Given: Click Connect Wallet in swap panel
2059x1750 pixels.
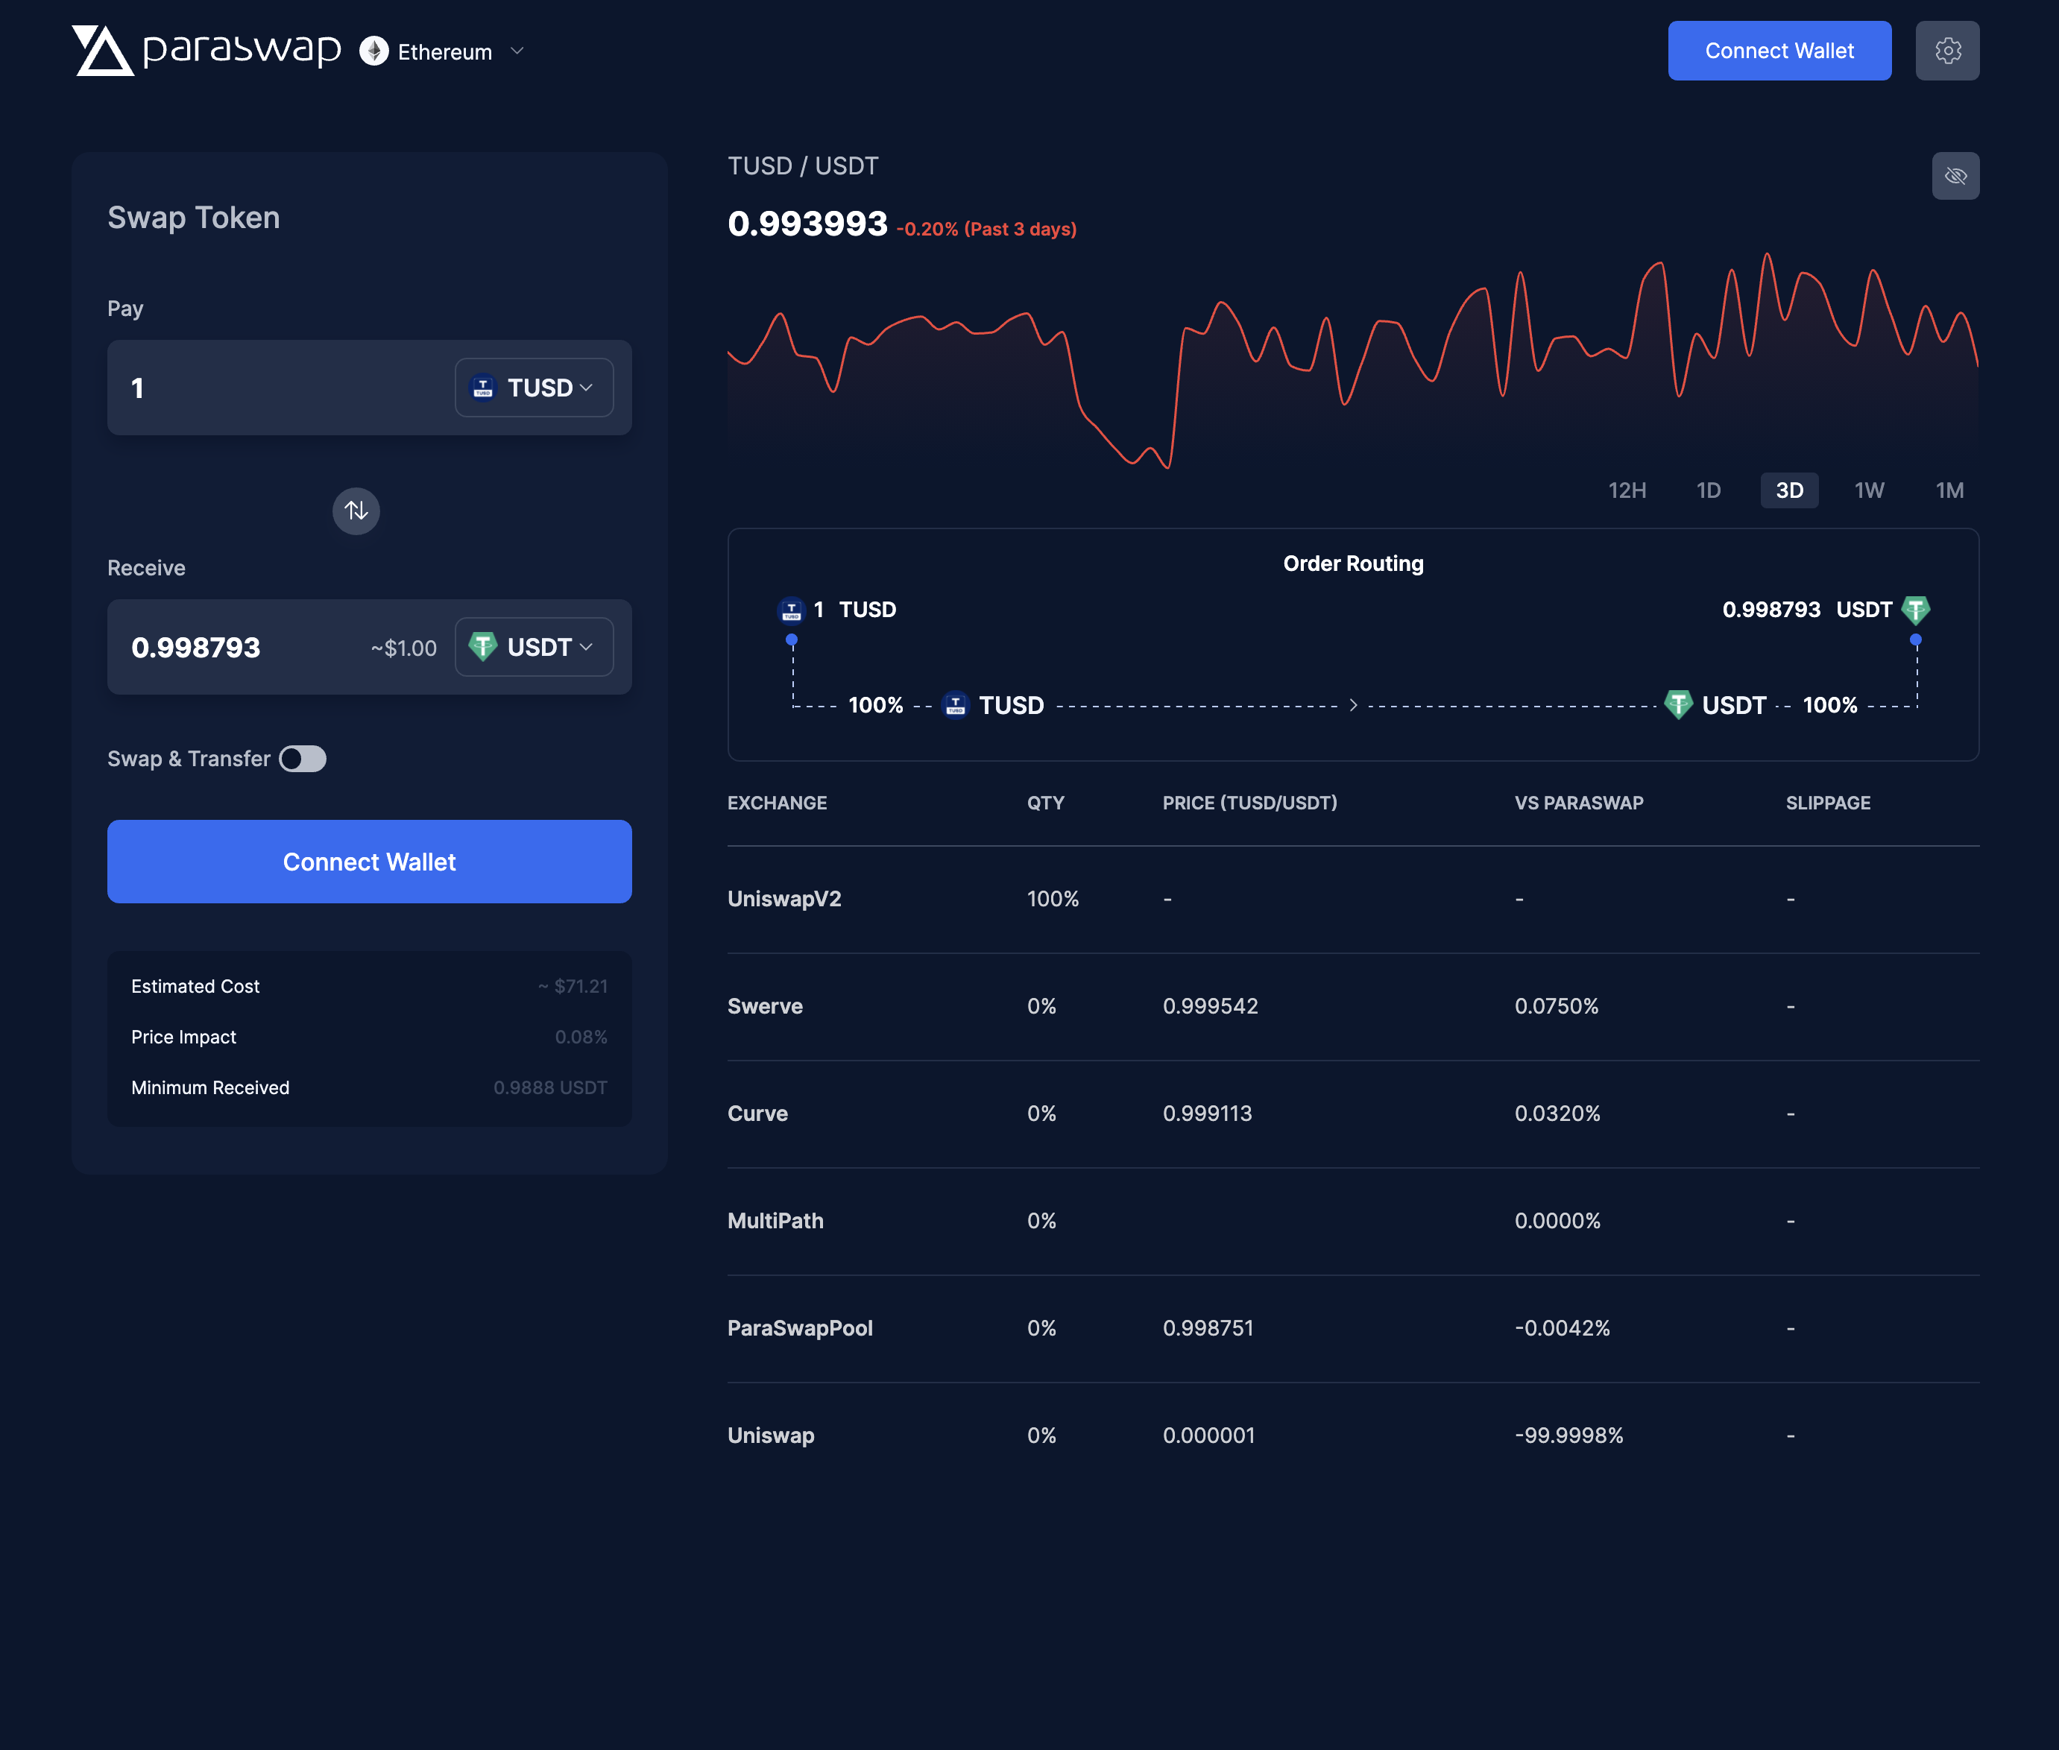Looking at the screenshot, I should coord(369,861).
